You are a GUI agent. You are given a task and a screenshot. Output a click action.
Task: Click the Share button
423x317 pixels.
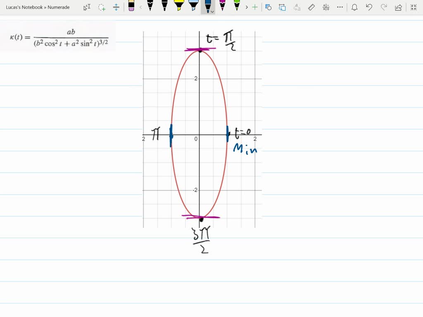pyautogui.click(x=398, y=7)
